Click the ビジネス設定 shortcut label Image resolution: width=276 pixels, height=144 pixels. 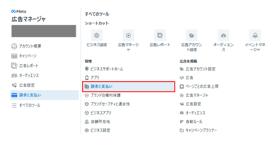97,45
